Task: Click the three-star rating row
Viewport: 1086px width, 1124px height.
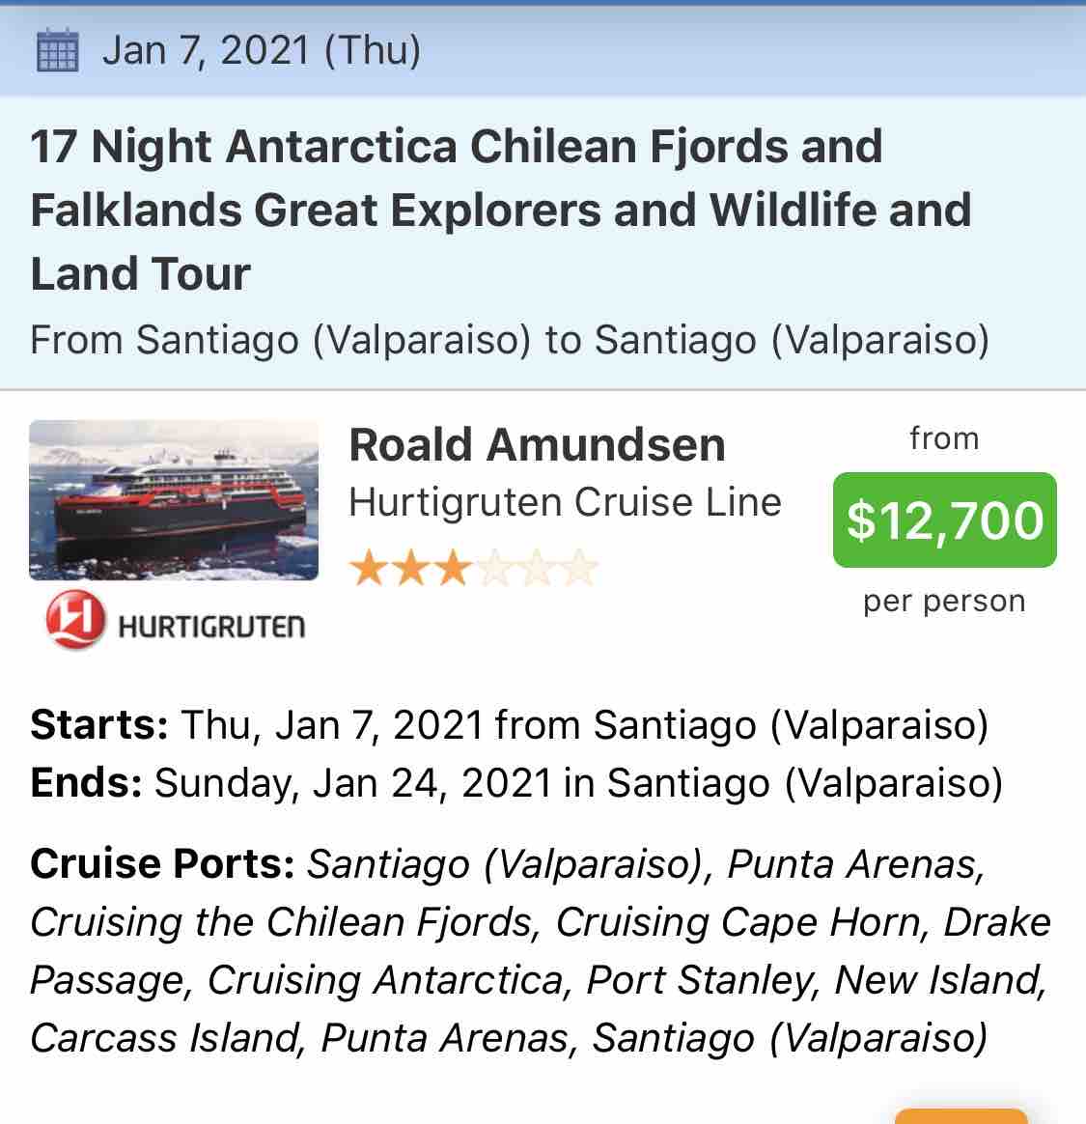Action: pyautogui.click(x=473, y=569)
